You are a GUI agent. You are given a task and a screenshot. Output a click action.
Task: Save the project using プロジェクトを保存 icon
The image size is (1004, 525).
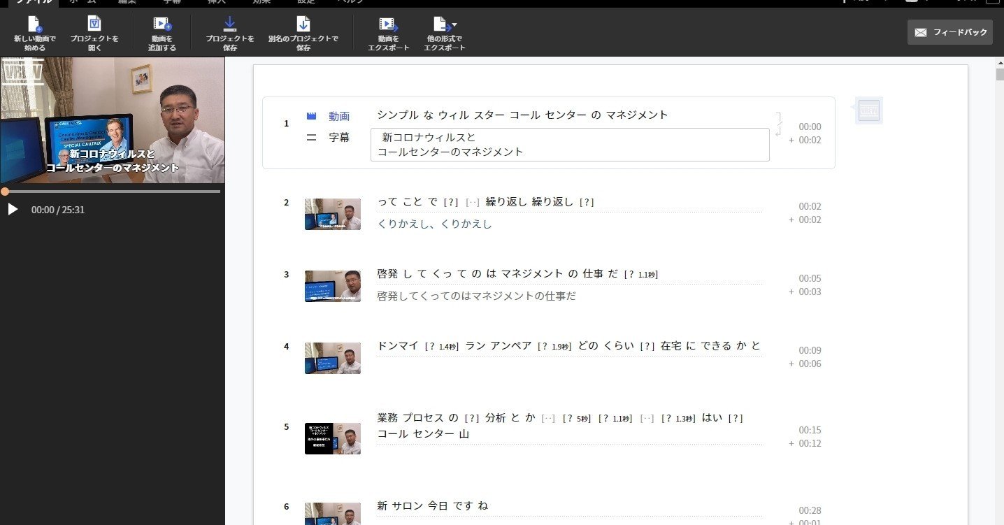[229, 27]
